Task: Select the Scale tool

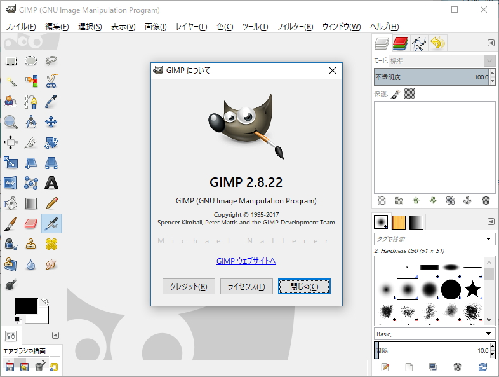Action: [x=11, y=163]
